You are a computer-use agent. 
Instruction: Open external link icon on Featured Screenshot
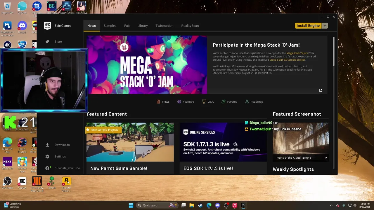click(x=326, y=158)
